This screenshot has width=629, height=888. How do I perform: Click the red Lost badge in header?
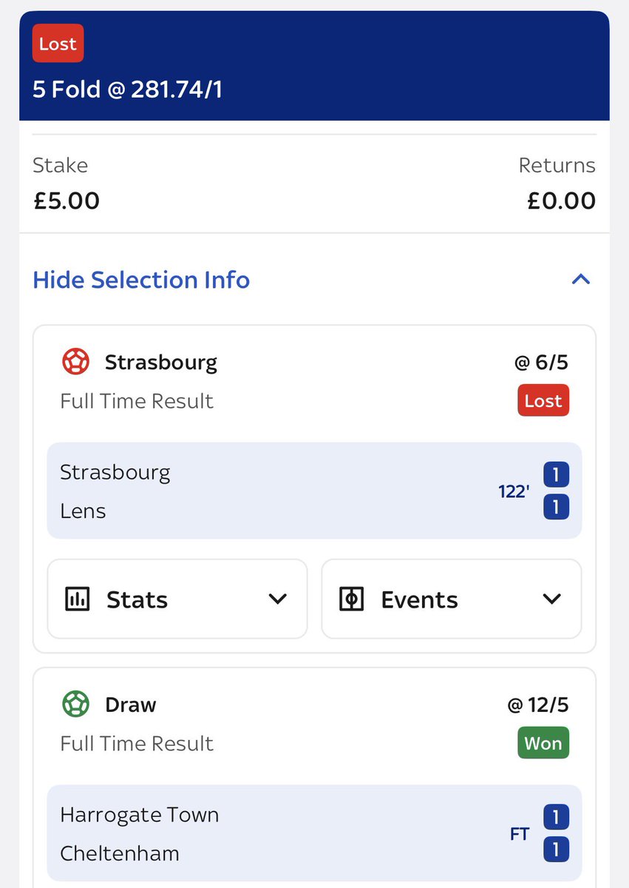(x=58, y=44)
